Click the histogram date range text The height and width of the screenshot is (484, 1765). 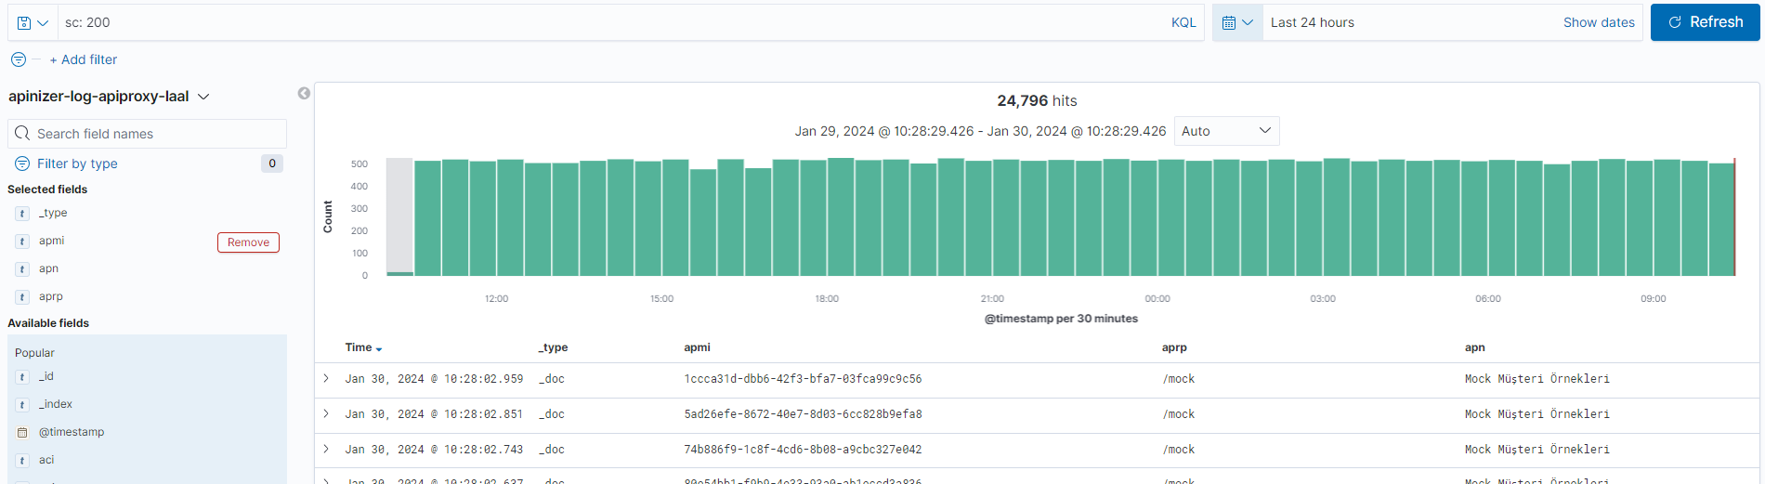pos(980,131)
